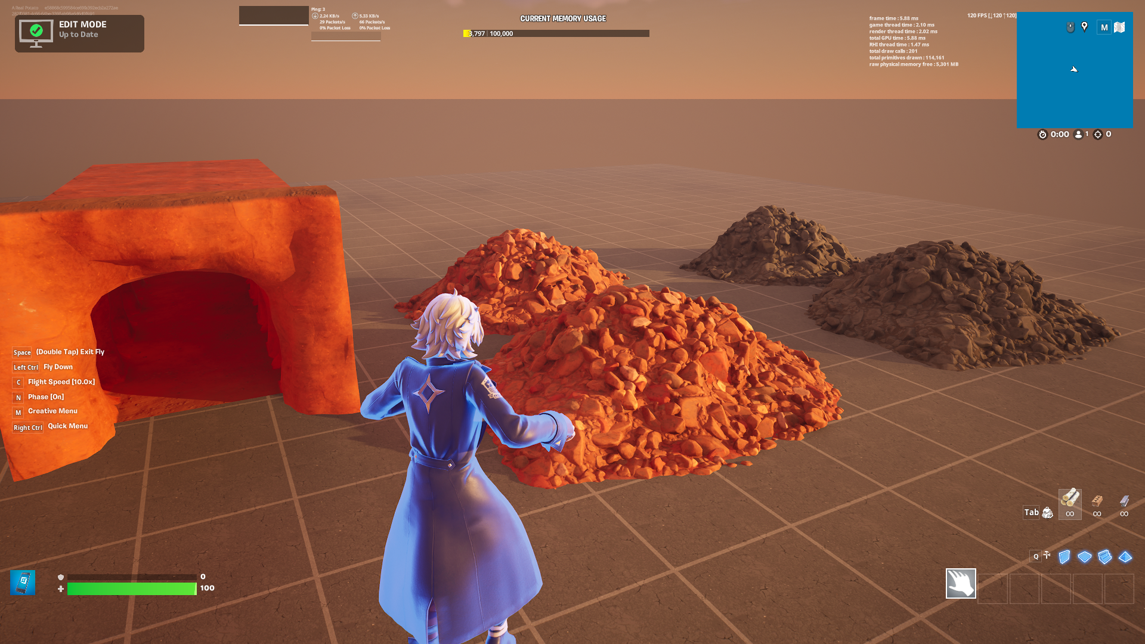1145x644 pixels.
Task: Select the pickaxe icon beside Q
Action: click(x=1047, y=555)
